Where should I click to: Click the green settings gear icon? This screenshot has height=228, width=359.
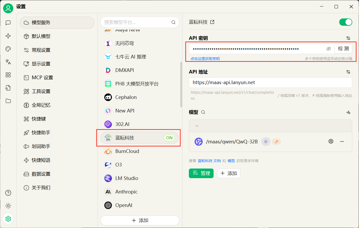(8, 219)
